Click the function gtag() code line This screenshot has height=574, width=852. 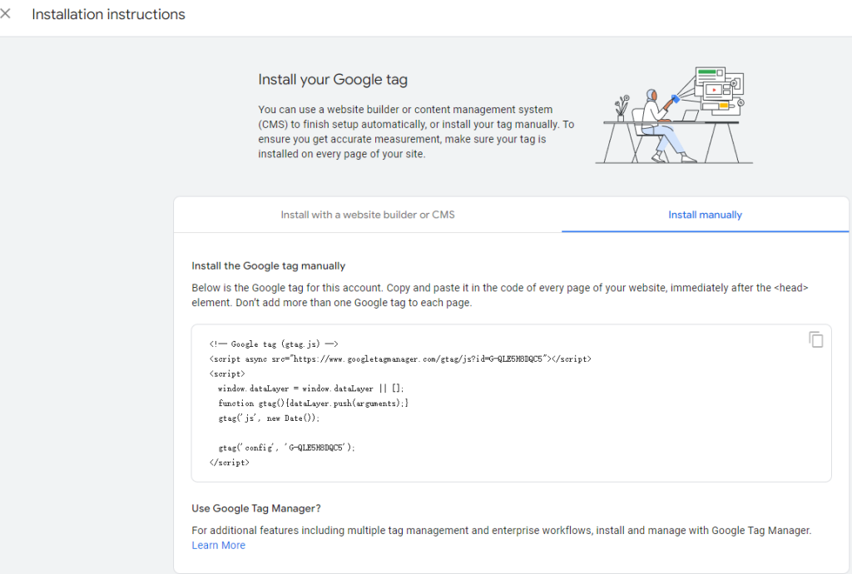click(x=313, y=403)
